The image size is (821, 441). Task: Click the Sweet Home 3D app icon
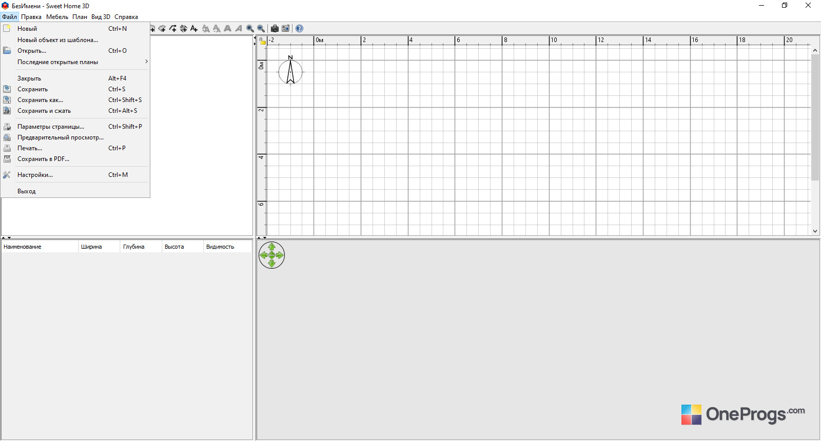[x=5, y=6]
